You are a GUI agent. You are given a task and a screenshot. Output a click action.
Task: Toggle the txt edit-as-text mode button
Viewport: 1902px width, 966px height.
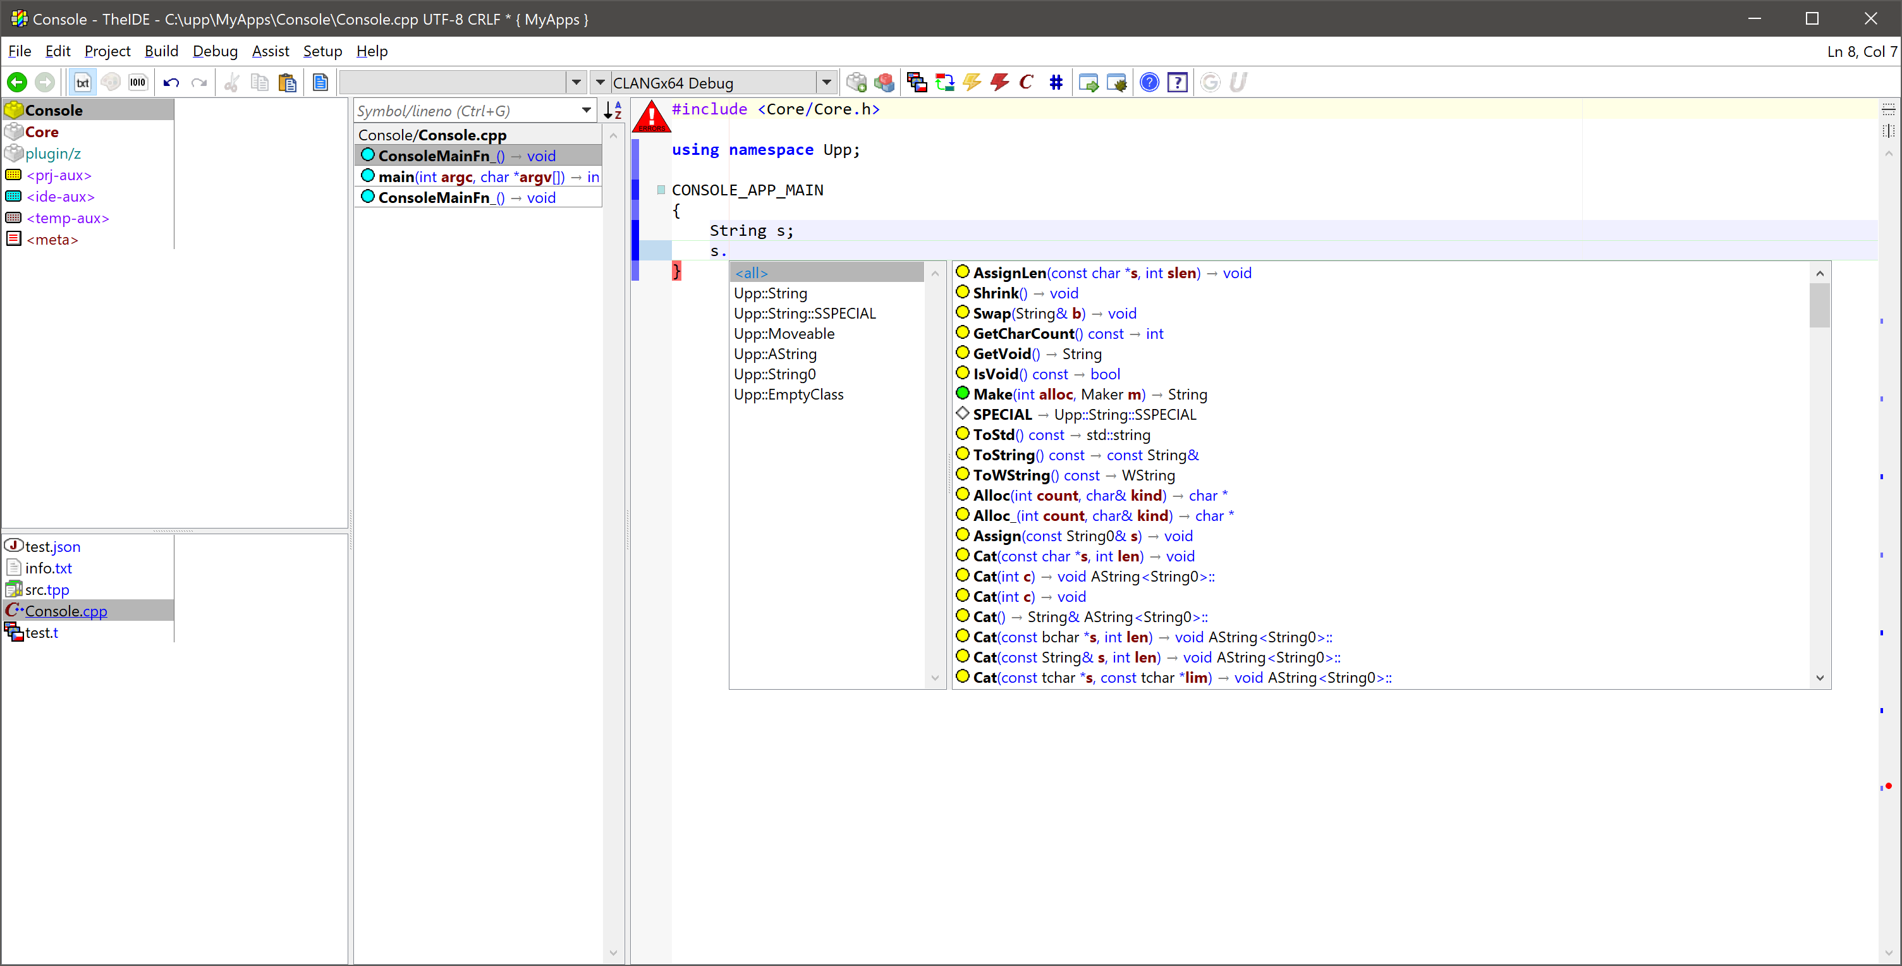(x=83, y=83)
